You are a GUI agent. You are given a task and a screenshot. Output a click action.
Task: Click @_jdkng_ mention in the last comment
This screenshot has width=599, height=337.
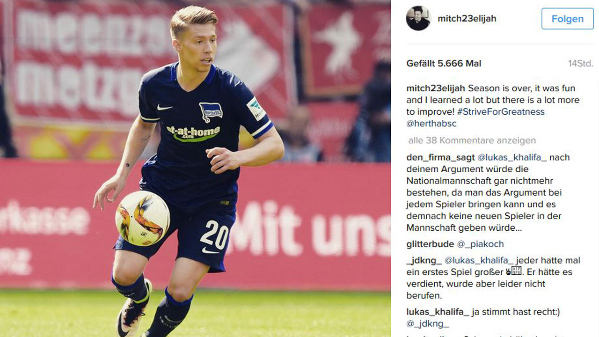[428, 323]
